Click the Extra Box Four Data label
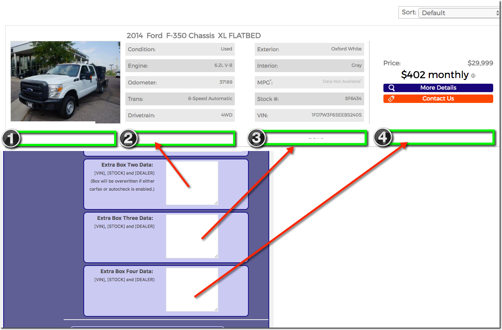Screen dimensions: 502x330 127,272
